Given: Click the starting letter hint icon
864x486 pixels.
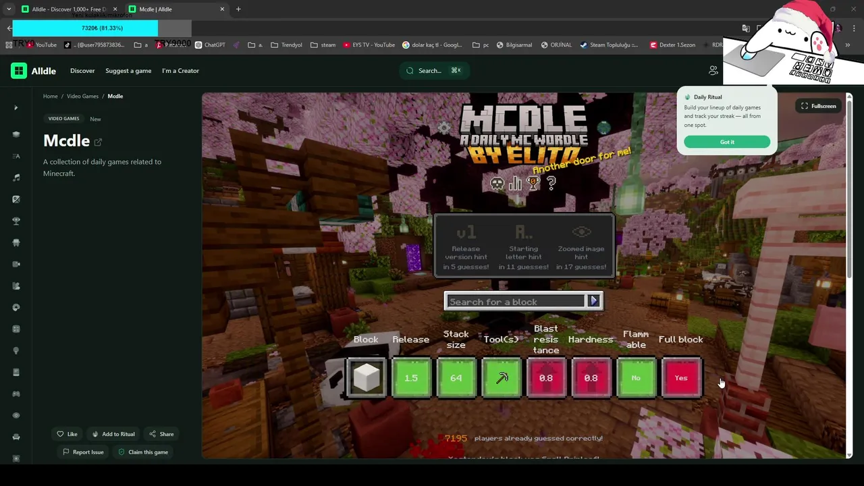Looking at the screenshot, I should (x=524, y=232).
